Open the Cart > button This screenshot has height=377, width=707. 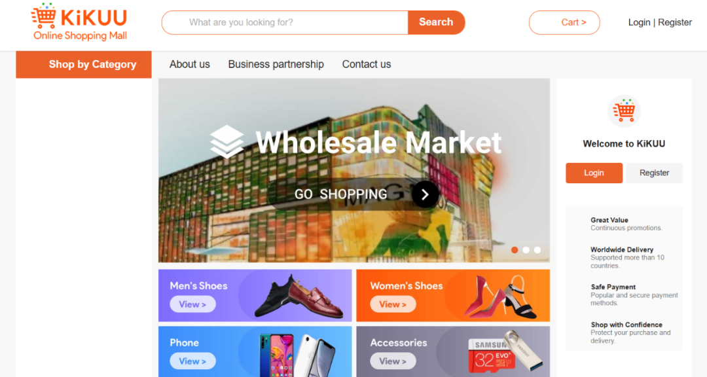coord(564,22)
